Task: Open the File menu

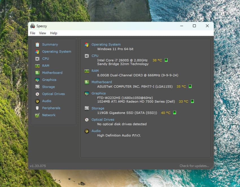Action: [x=32, y=33]
